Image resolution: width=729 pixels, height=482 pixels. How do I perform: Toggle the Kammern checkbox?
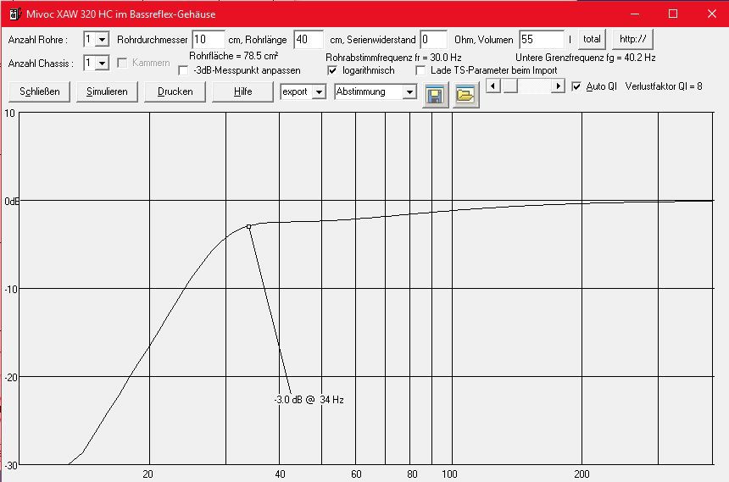click(122, 63)
